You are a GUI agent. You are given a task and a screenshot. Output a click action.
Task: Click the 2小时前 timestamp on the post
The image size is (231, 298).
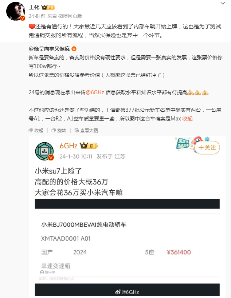pyautogui.click(x=37, y=16)
